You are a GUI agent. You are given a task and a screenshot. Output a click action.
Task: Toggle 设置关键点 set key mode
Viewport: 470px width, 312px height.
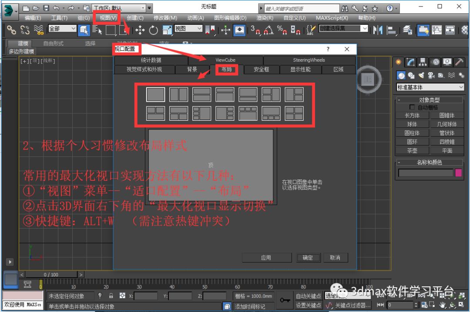[309, 305]
